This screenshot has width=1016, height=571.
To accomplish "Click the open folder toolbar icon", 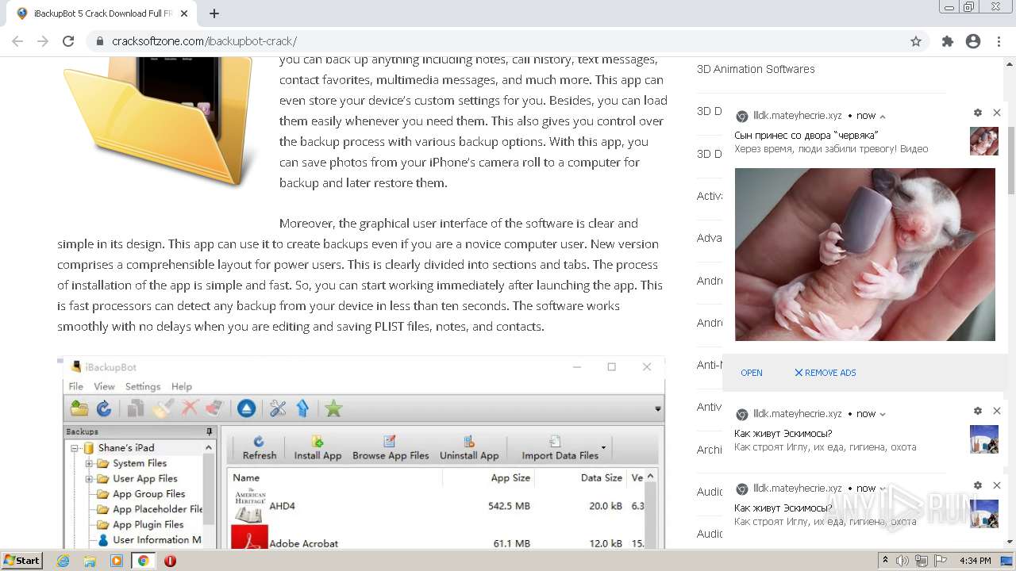I will coord(79,408).
